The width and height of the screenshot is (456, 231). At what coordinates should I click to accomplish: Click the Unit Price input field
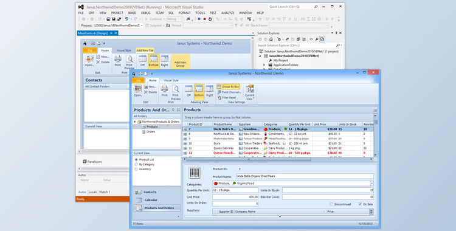235,197
